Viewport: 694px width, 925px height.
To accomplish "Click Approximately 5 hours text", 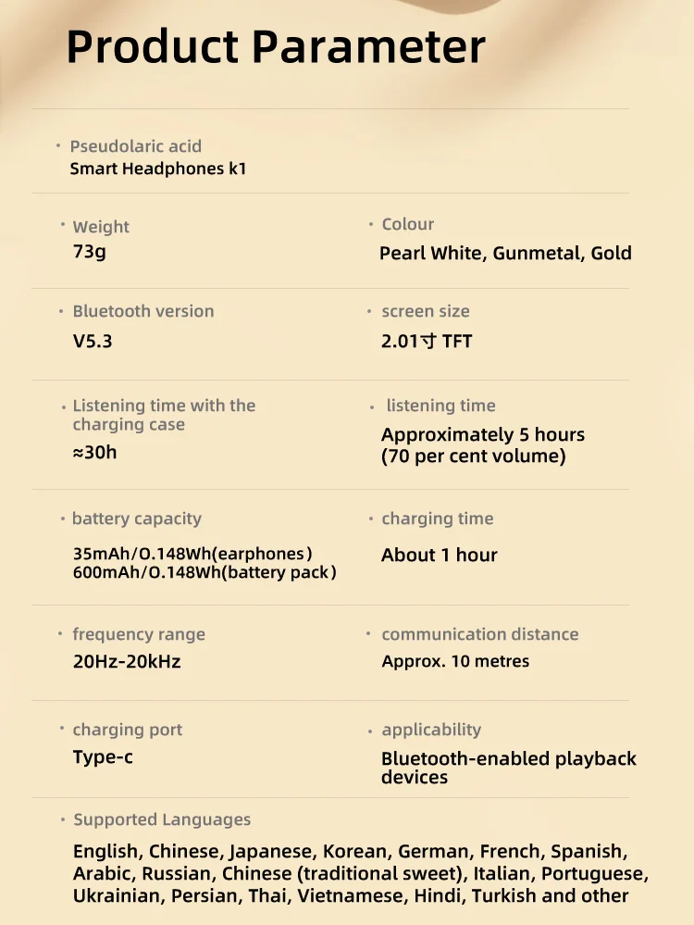I will (x=483, y=435).
